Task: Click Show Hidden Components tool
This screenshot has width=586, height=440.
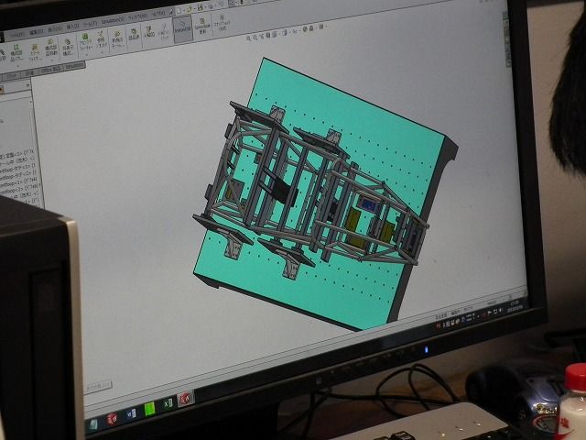Action: 67,46
